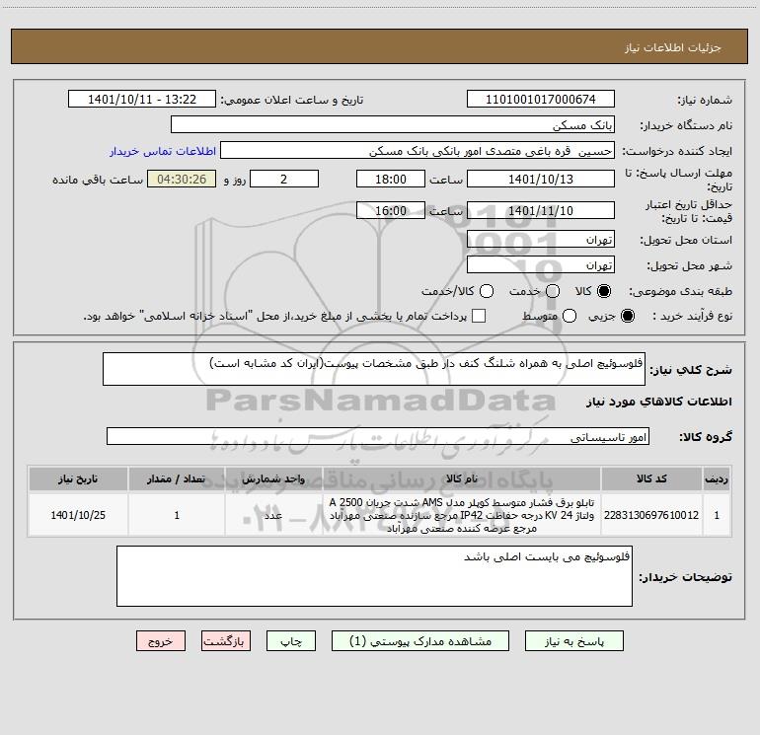Click the response deadline date 1401/10/13
Image resolution: width=760 pixels, height=735 pixels.
[x=541, y=179]
